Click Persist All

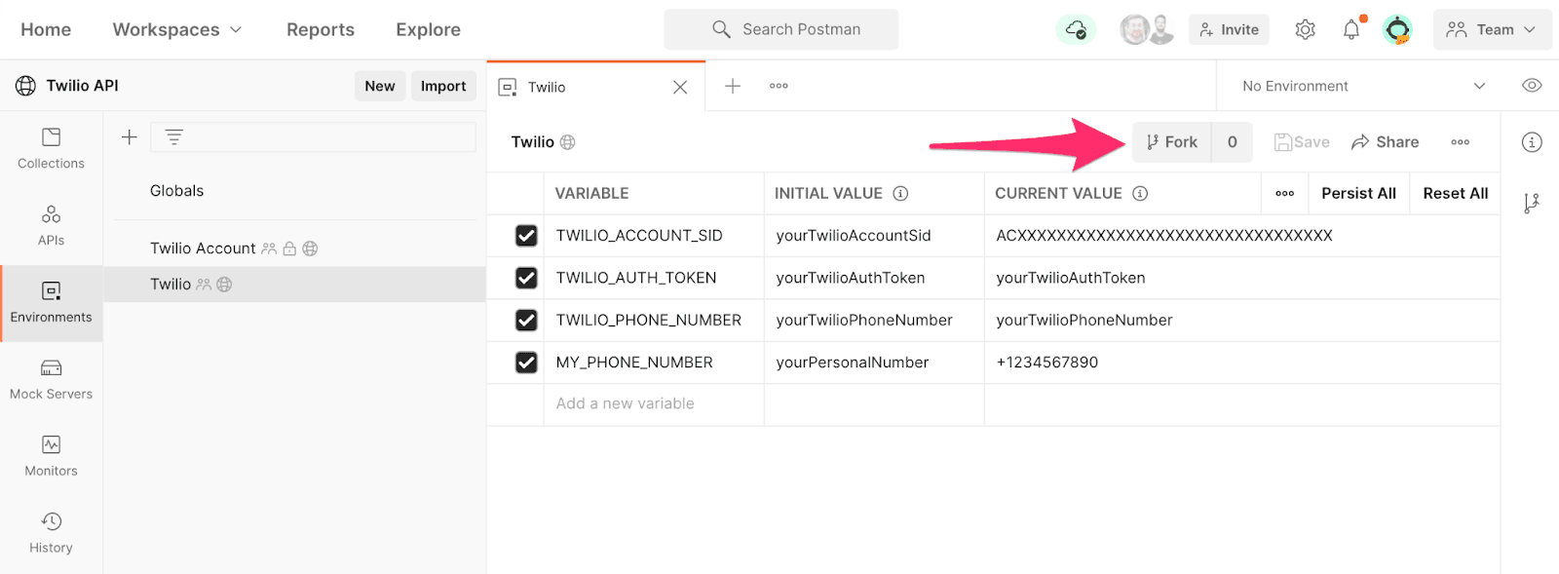click(1358, 193)
